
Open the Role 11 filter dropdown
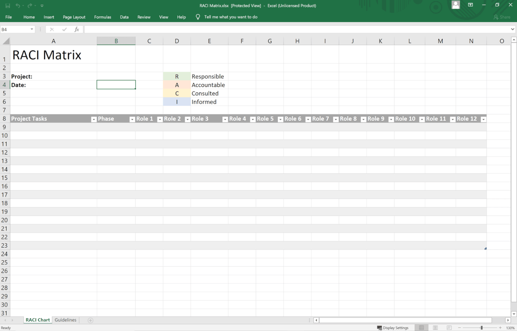[453, 119]
